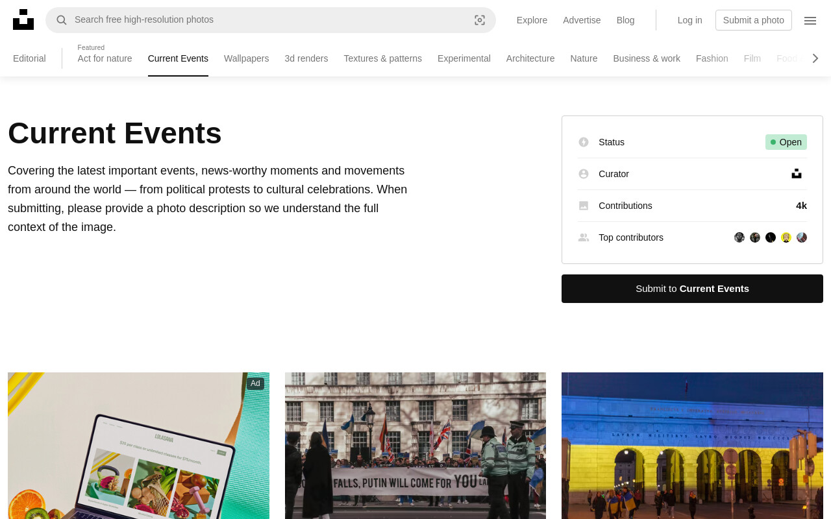Open visual search camera icon
Viewport: 831px width, 519px height.
[480, 20]
